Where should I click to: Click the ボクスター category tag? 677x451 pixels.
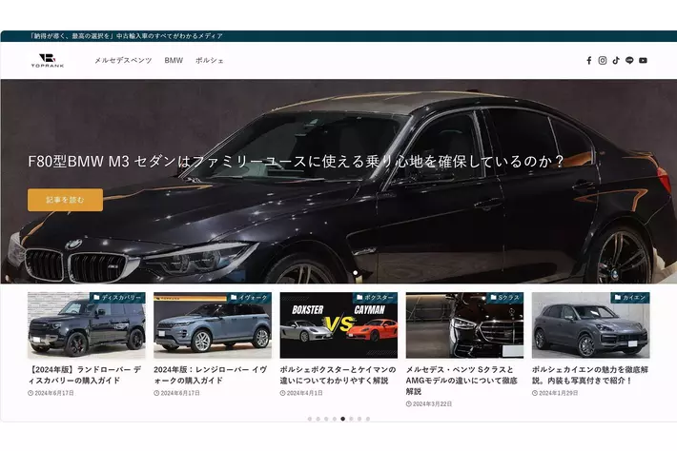[x=376, y=298]
